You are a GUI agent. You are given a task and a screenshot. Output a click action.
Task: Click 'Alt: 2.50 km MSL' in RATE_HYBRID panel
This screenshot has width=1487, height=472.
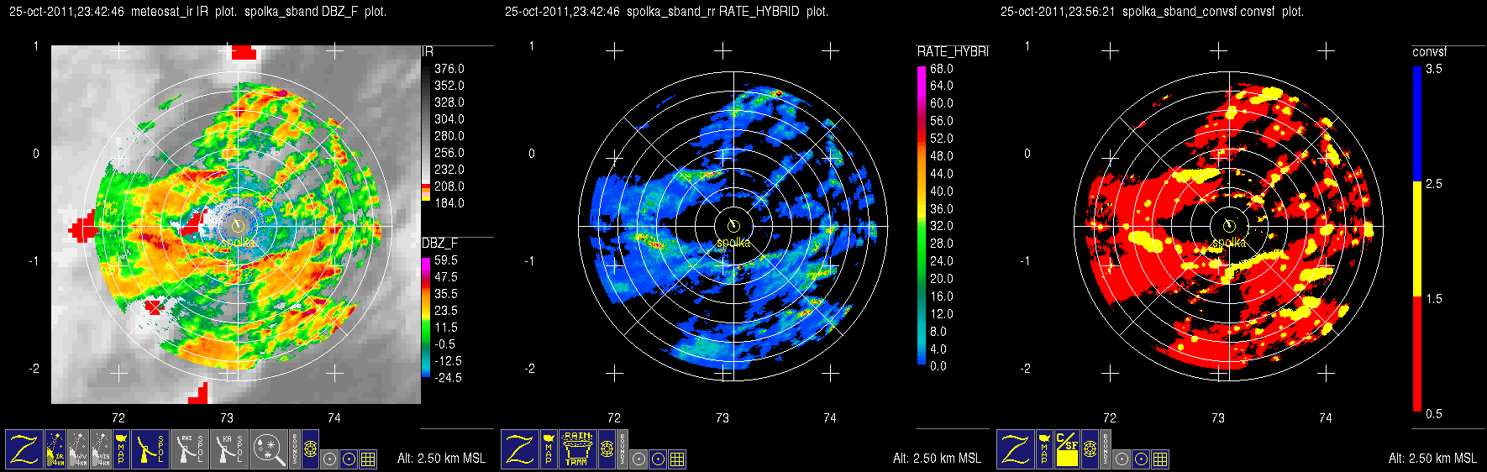(x=937, y=459)
